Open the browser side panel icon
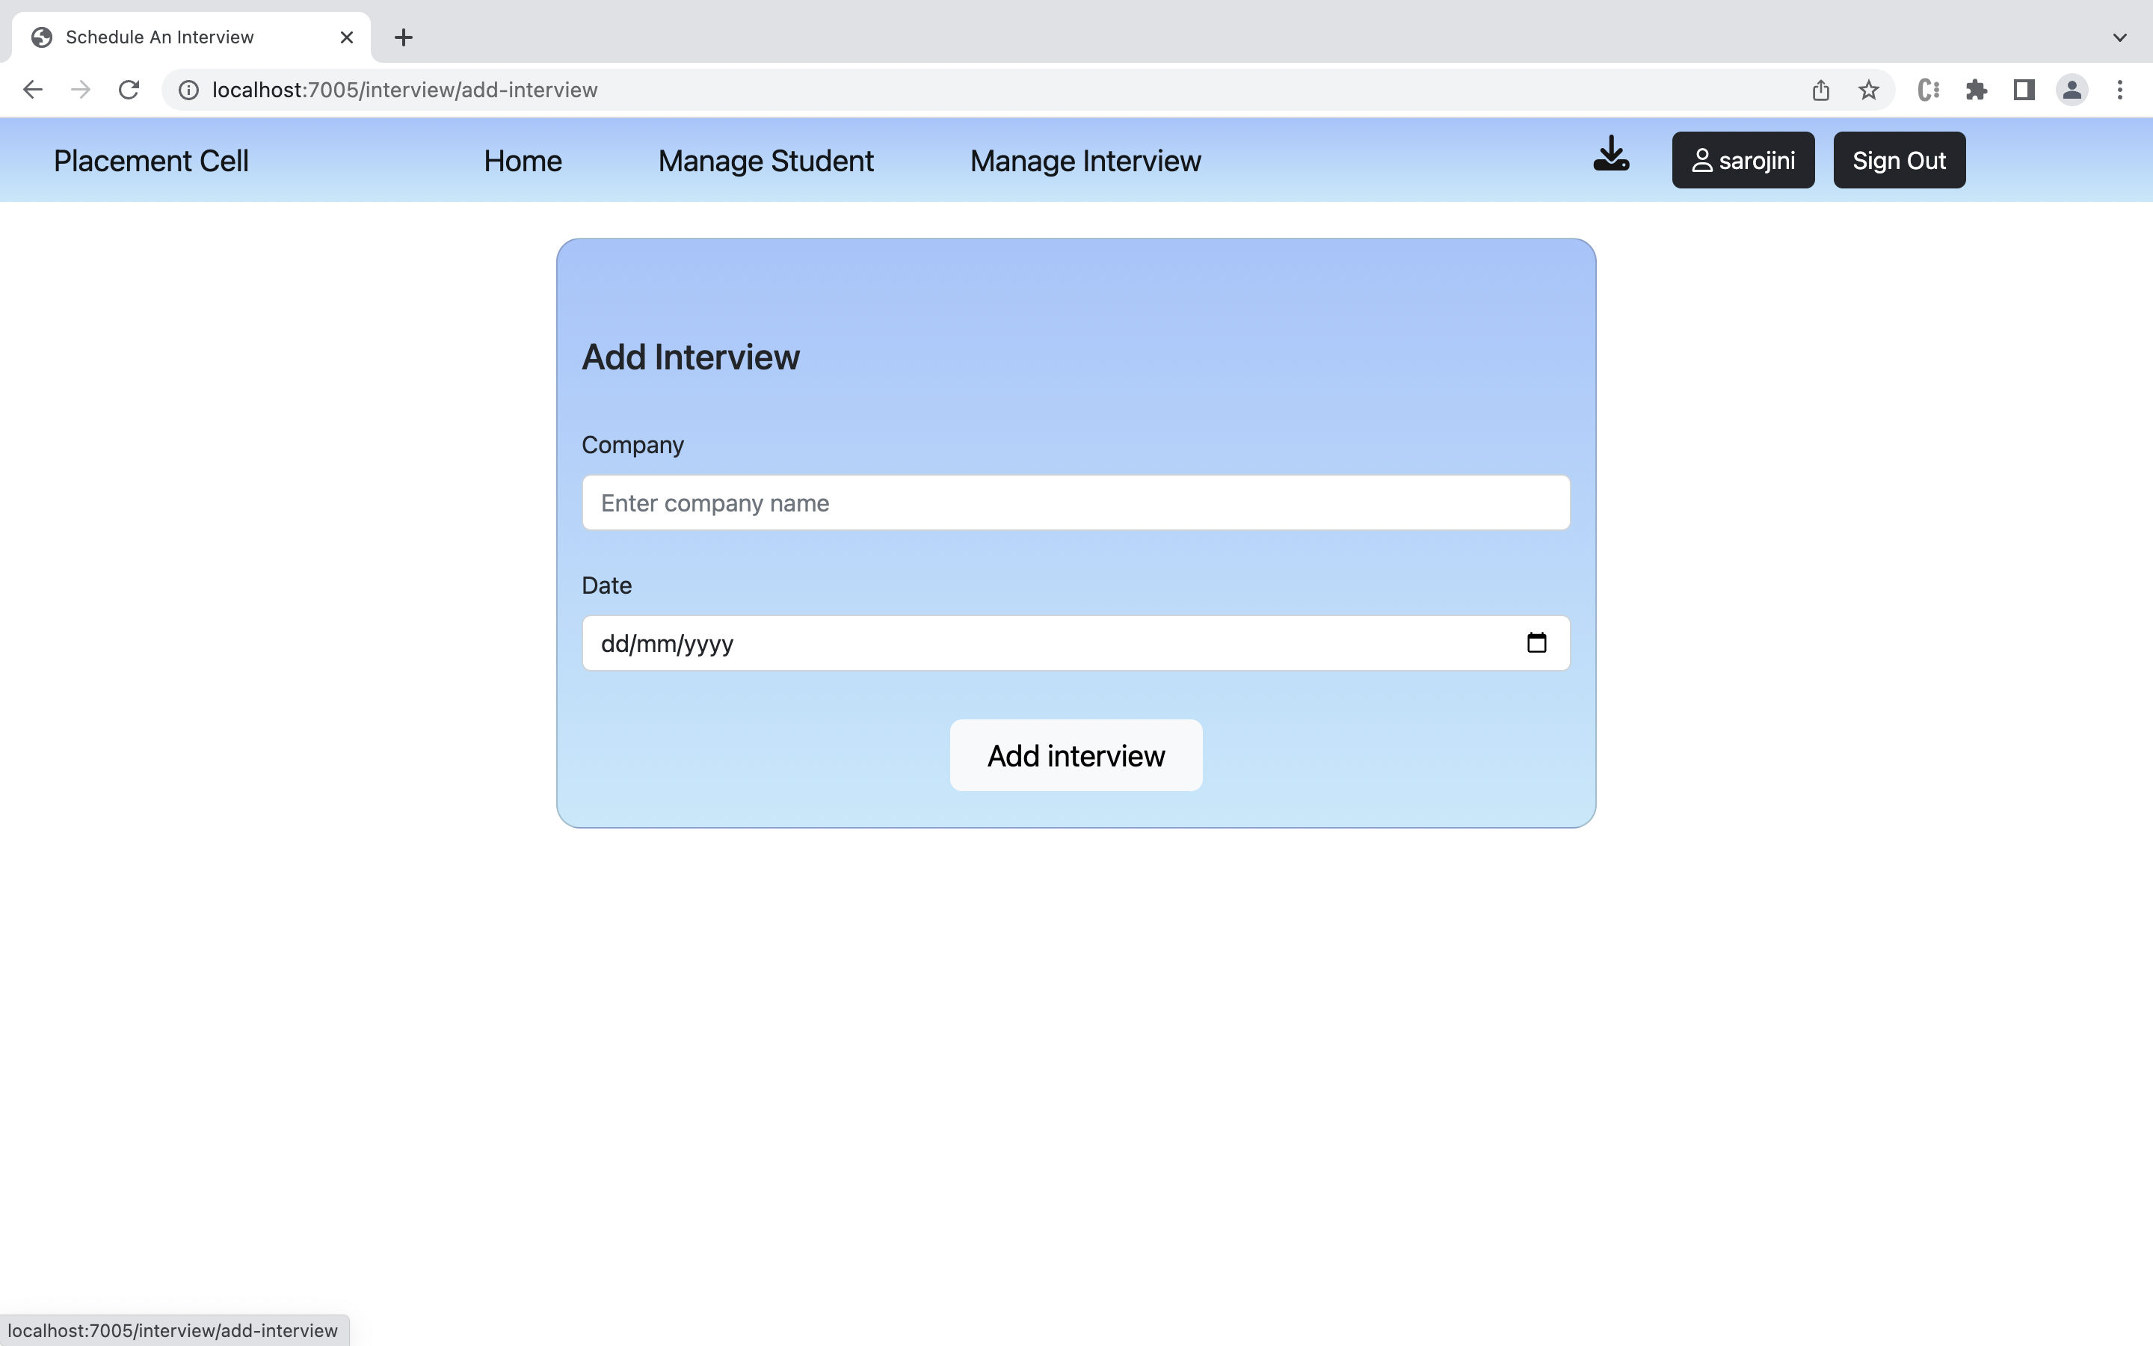2153x1346 pixels. [2024, 89]
